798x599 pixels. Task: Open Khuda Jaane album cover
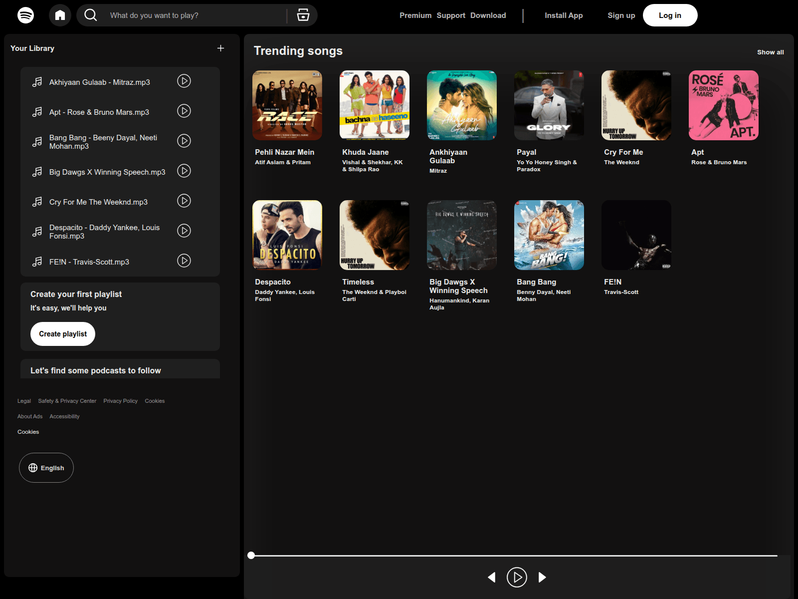pyautogui.click(x=375, y=105)
